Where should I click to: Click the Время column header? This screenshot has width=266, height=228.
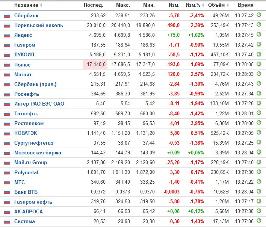tap(246, 5)
